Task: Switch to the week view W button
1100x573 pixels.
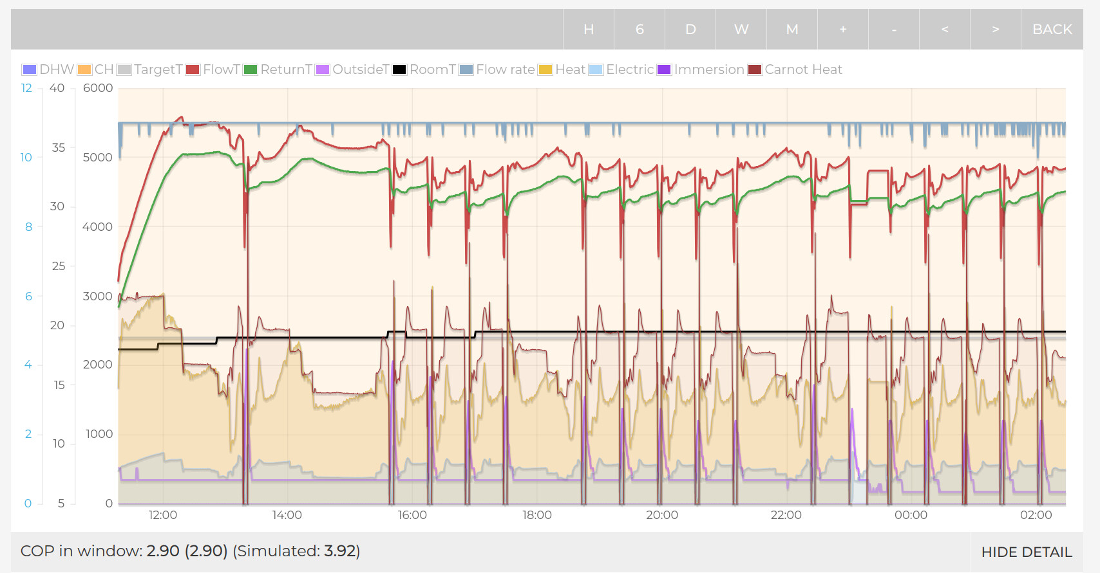Action: click(x=741, y=29)
